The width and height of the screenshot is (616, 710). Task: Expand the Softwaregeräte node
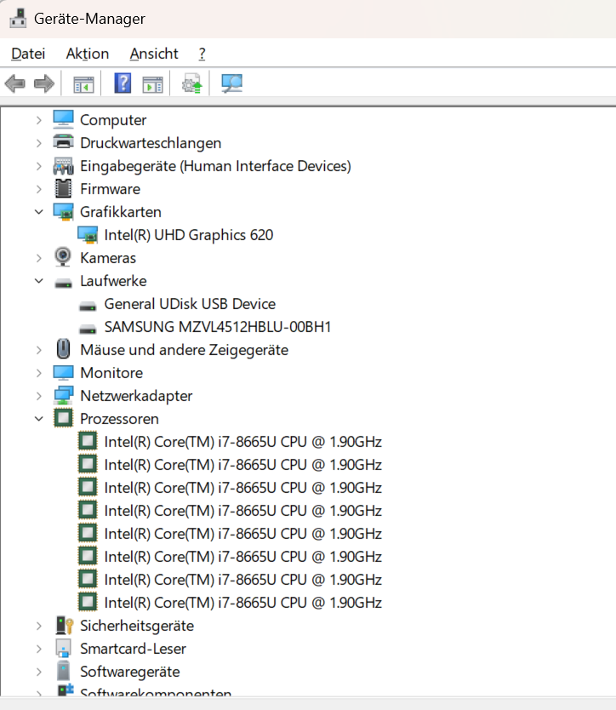click(x=39, y=673)
